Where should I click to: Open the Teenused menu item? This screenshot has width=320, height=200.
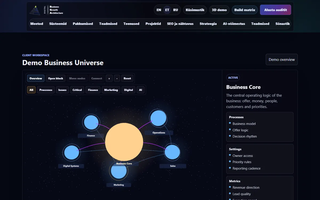point(131,24)
